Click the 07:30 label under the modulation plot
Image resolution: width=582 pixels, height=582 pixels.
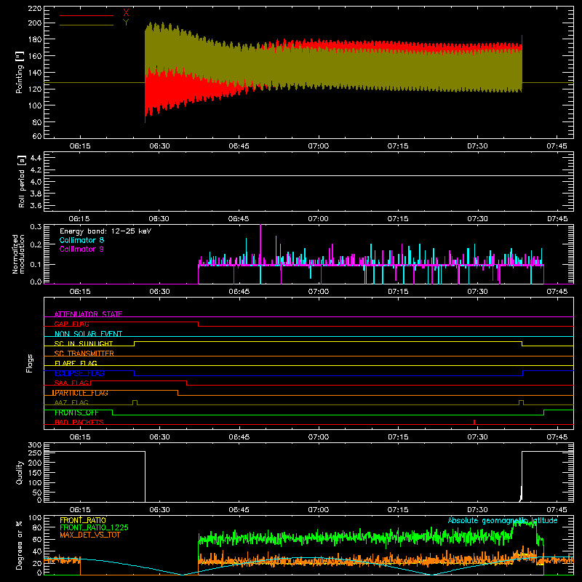[477, 292]
